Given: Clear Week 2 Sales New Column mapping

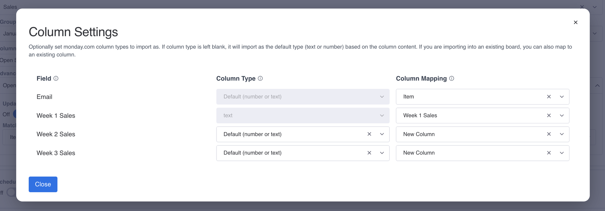Looking at the screenshot, I should tap(549, 134).
